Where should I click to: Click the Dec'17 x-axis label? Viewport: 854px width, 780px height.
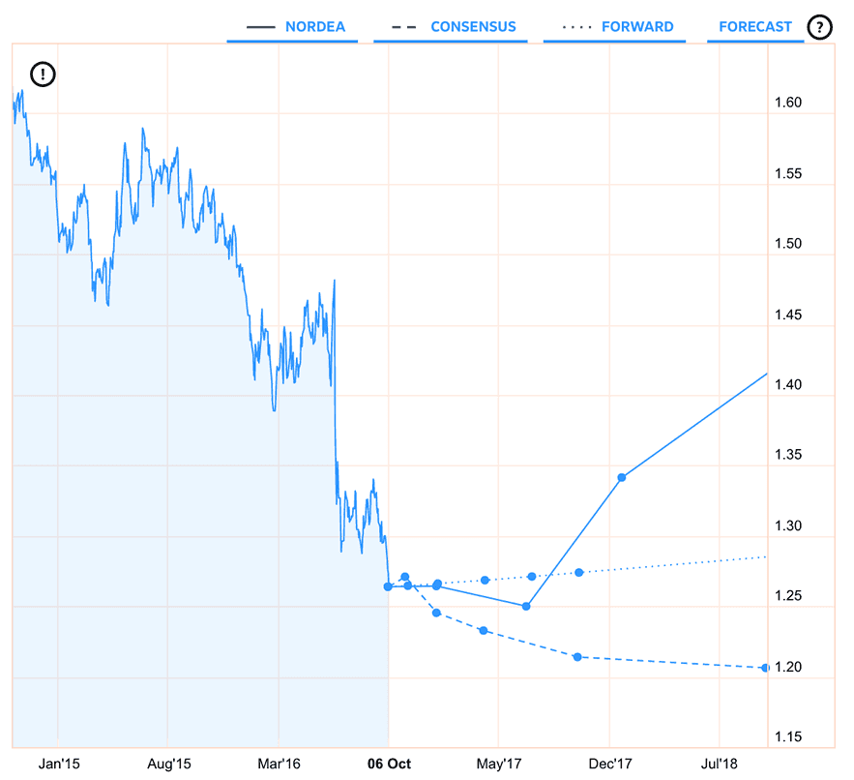(610, 764)
